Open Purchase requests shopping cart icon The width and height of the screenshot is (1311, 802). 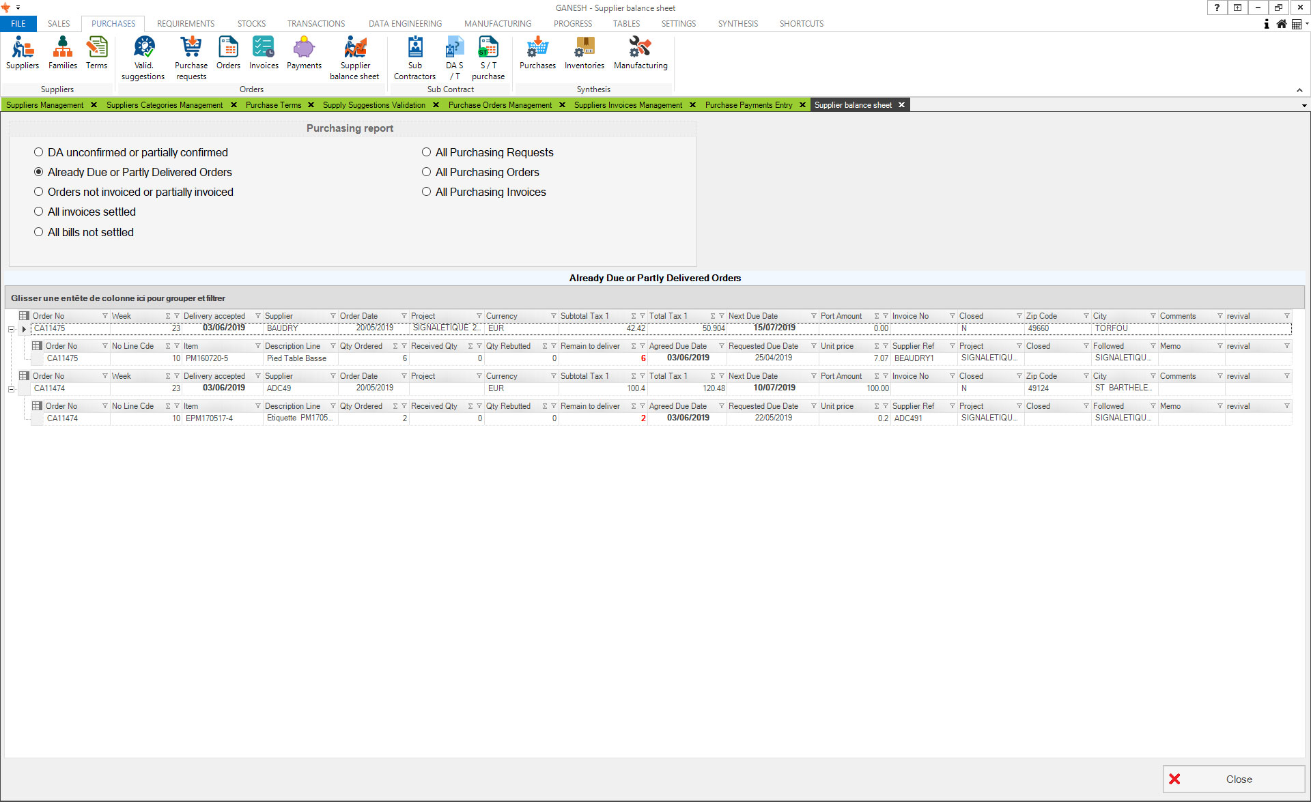tap(191, 53)
